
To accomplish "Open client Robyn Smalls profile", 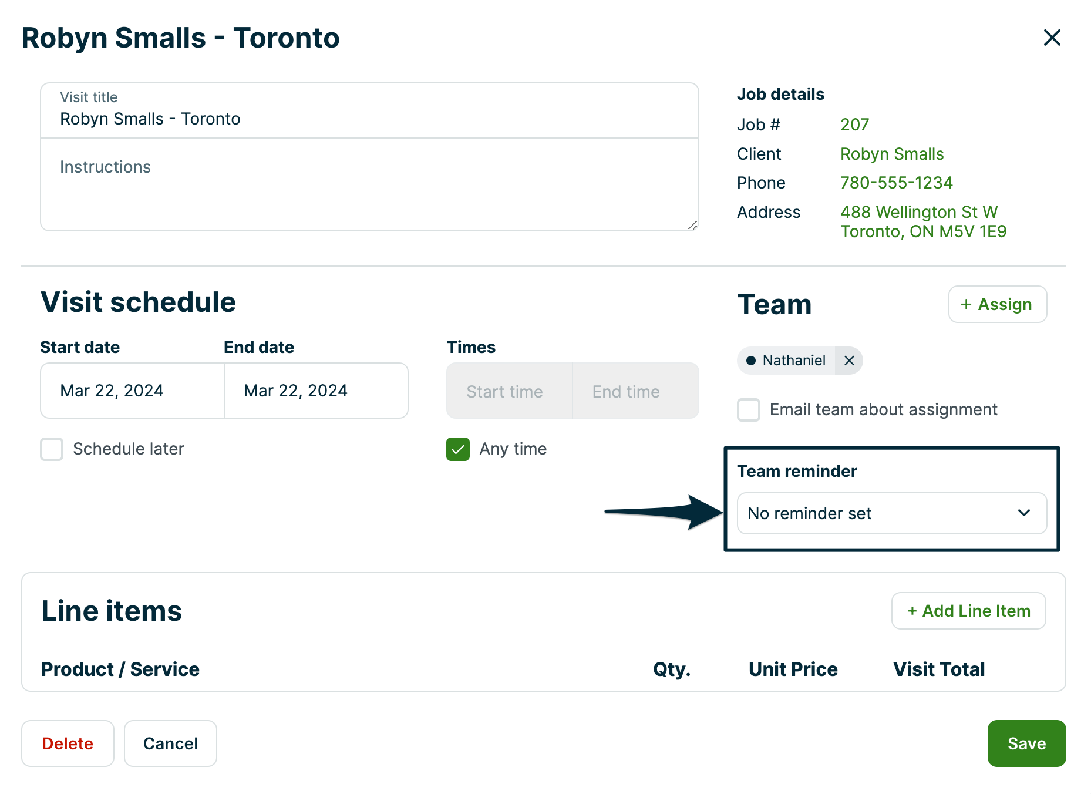I will click(891, 154).
